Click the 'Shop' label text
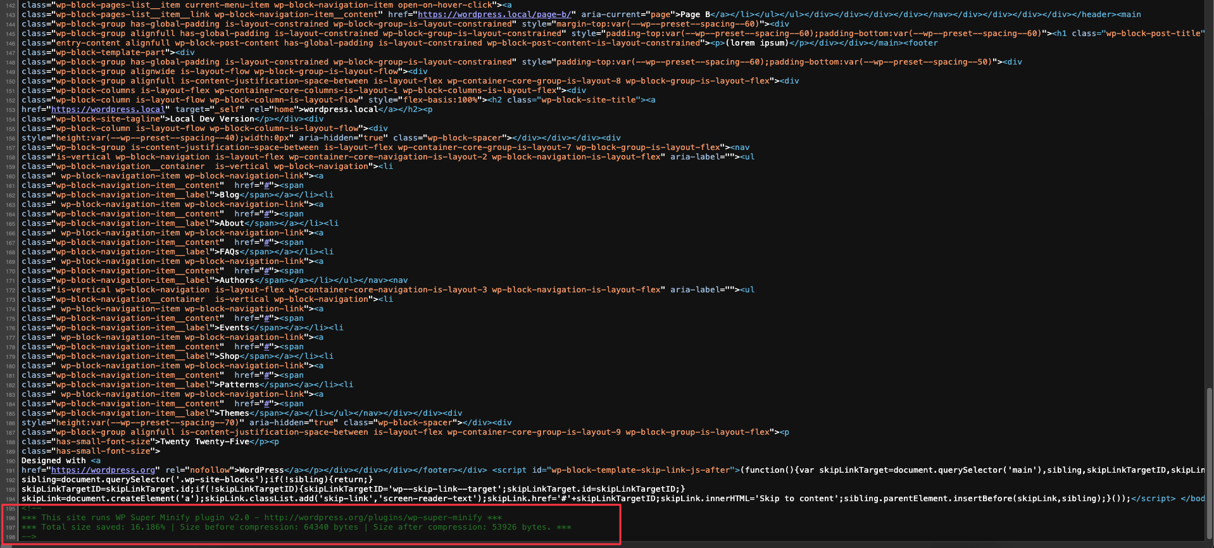 click(x=229, y=356)
